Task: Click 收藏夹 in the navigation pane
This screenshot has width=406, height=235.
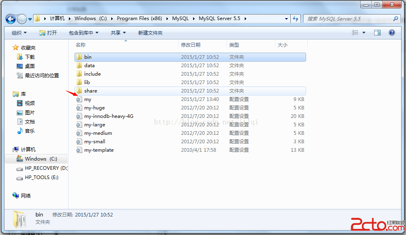Action: point(28,48)
